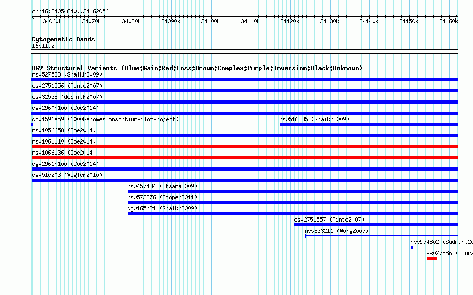Open nsv1061110 (Coe2014) loss variant label
Screen dimensions: 473x295
[64, 141]
